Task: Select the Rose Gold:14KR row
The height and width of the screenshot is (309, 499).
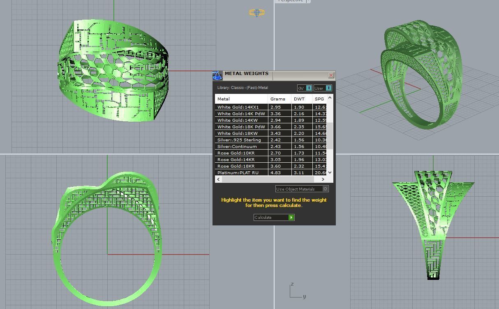Action: [x=271, y=159]
